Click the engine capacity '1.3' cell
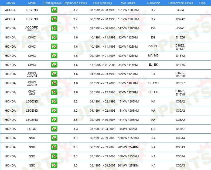 76,129
